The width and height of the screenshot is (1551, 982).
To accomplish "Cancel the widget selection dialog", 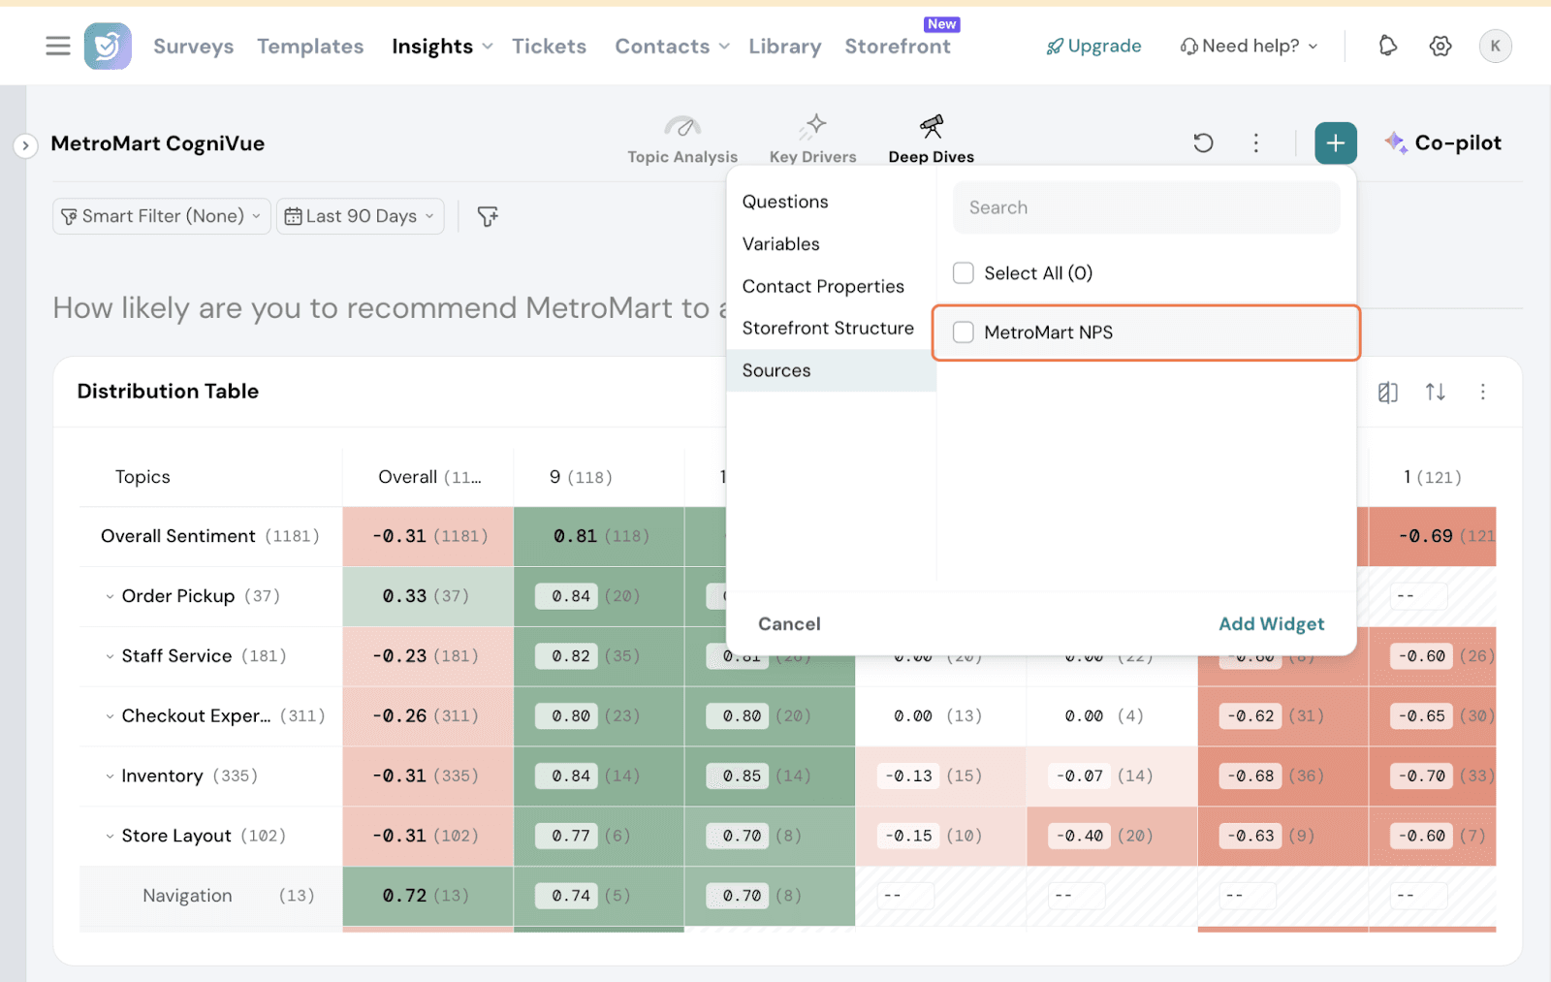I will (x=789, y=624).
